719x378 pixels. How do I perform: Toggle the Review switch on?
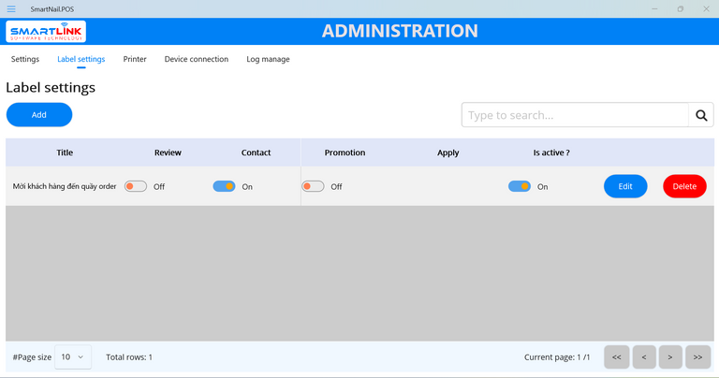[x=136, y=186]
